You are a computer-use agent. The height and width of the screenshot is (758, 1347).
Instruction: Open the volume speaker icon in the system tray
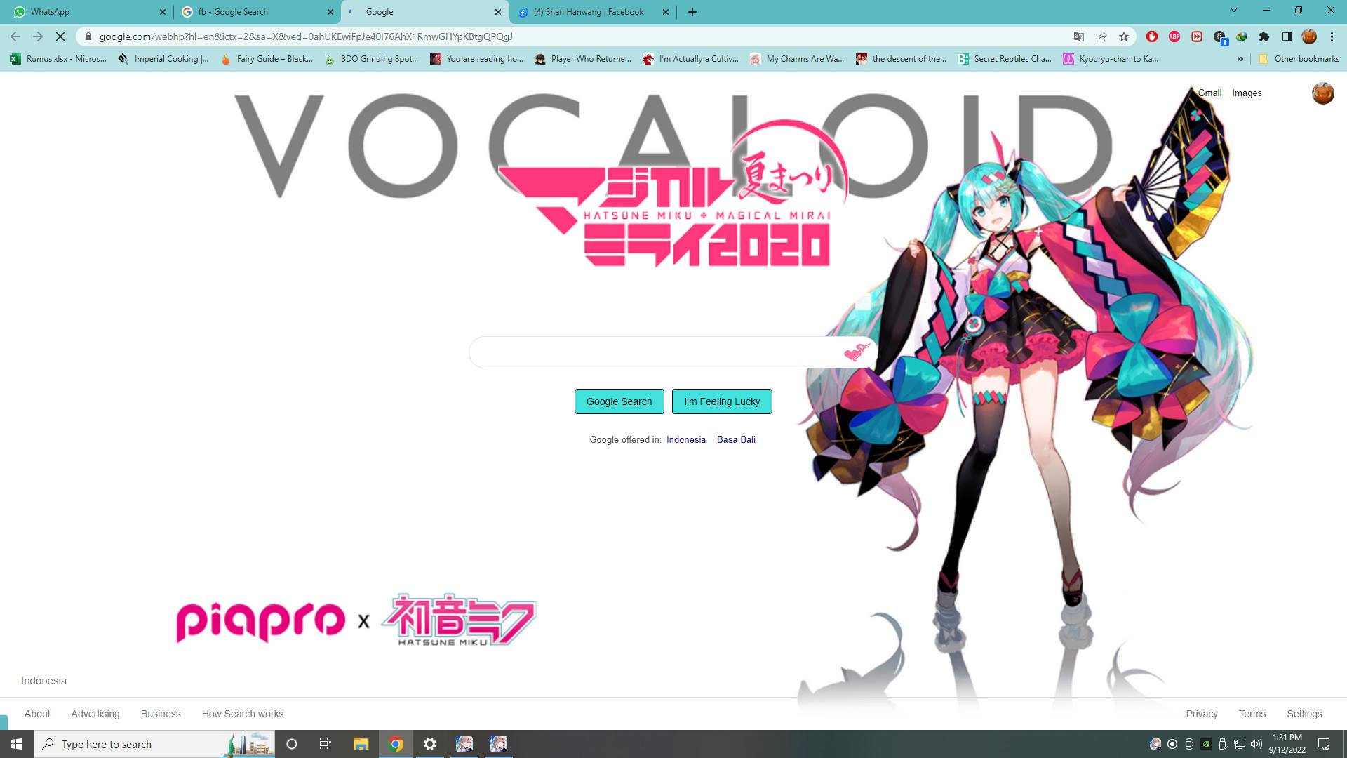click(1256, 744)
